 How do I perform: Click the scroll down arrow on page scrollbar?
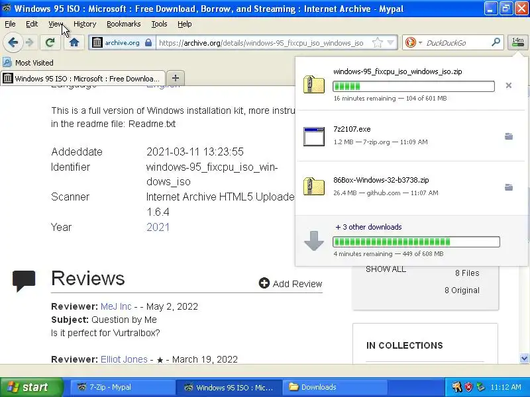tap(524, 358)
